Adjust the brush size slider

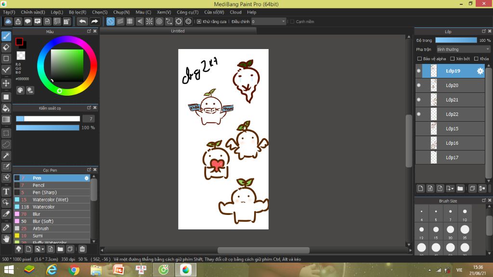coord(48,119)
